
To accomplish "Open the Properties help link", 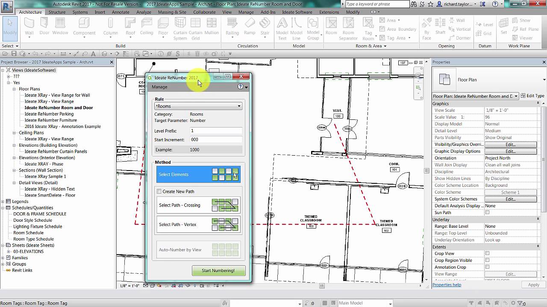I will [447, 285].
